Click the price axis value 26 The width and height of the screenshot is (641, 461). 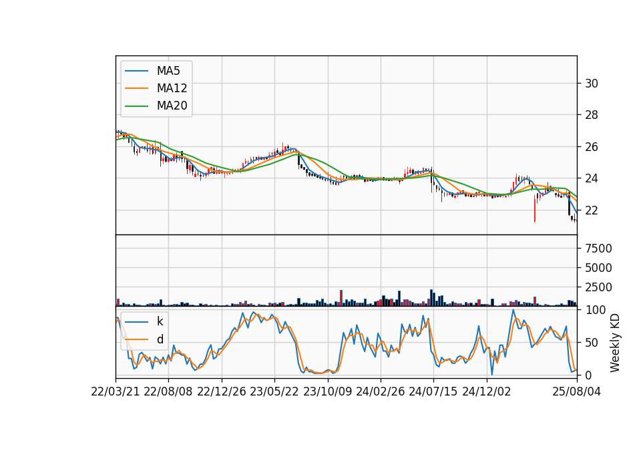pos(592,147)
